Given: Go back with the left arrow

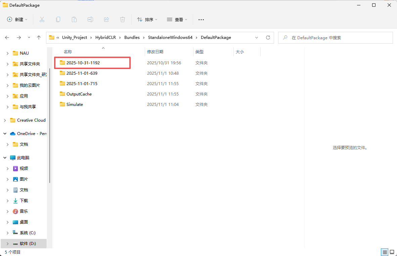Looking at the screenshot, I should (x=7, y=38).
